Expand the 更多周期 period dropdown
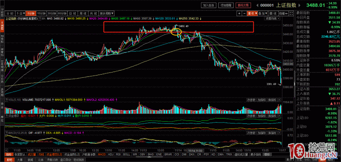Viewport: 341px width, 162px height. [x=109, y=13]
